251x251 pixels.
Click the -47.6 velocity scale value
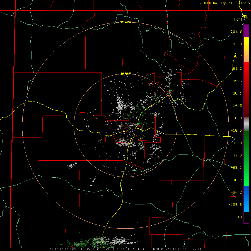236,155
